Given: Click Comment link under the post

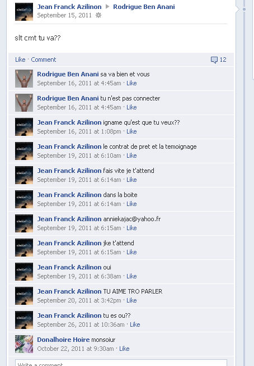Looking at the screenshot, I should click(x=44, y=60).
